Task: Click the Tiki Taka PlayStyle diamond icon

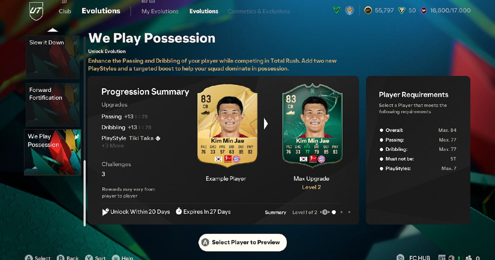Action: [158, 138]
